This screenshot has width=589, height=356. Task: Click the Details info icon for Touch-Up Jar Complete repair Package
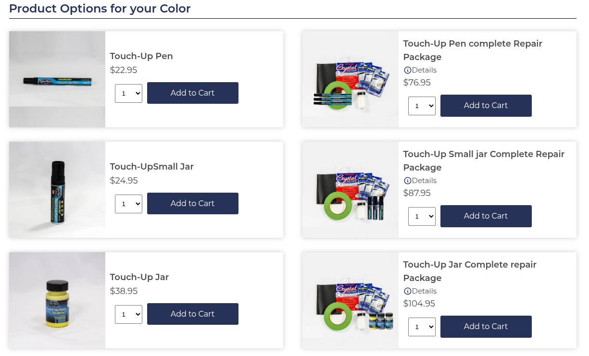coord(408,291)
